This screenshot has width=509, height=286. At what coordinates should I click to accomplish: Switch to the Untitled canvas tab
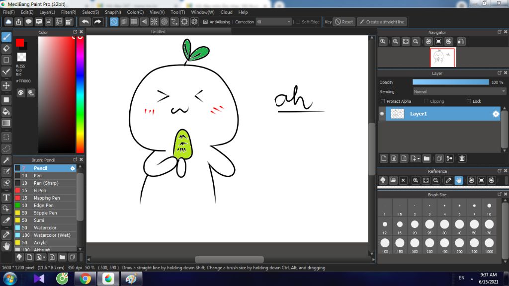(x=159, y=31)
